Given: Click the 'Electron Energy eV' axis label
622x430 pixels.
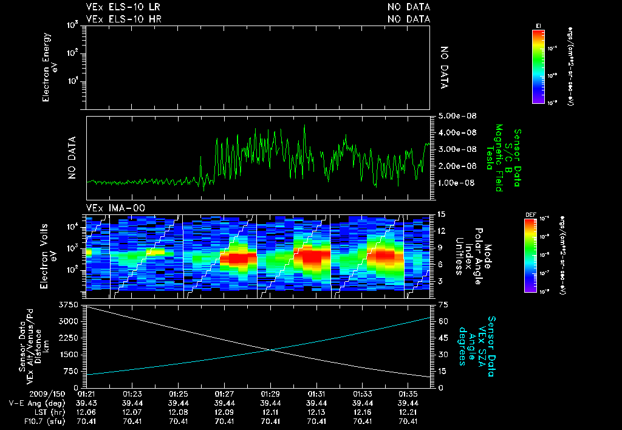Looking at the screenshot, I should click(x=51, y=67).
